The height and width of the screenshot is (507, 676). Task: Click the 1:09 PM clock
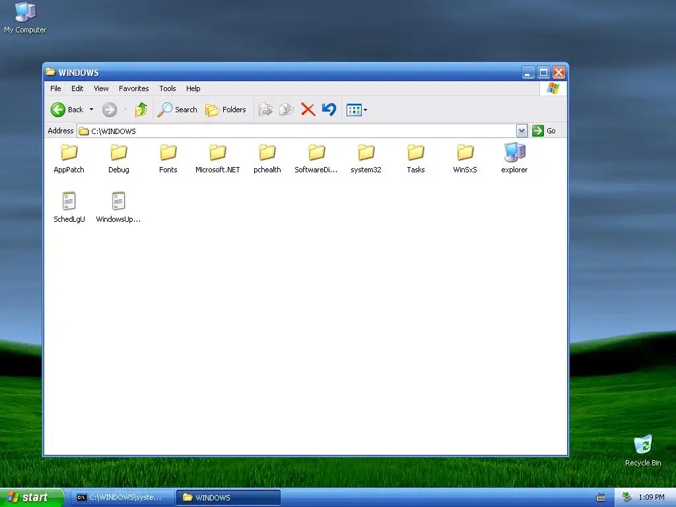pos(652,498)
